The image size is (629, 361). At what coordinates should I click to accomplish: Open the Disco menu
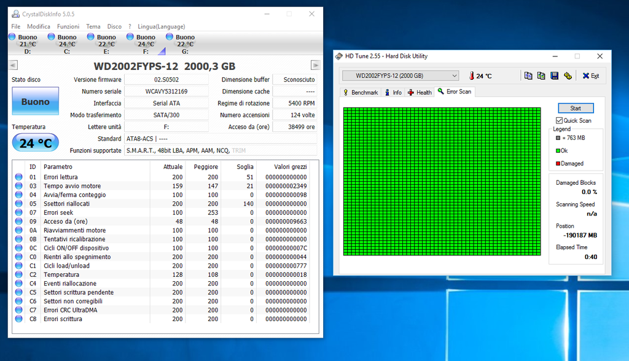[x=114, y=26]
